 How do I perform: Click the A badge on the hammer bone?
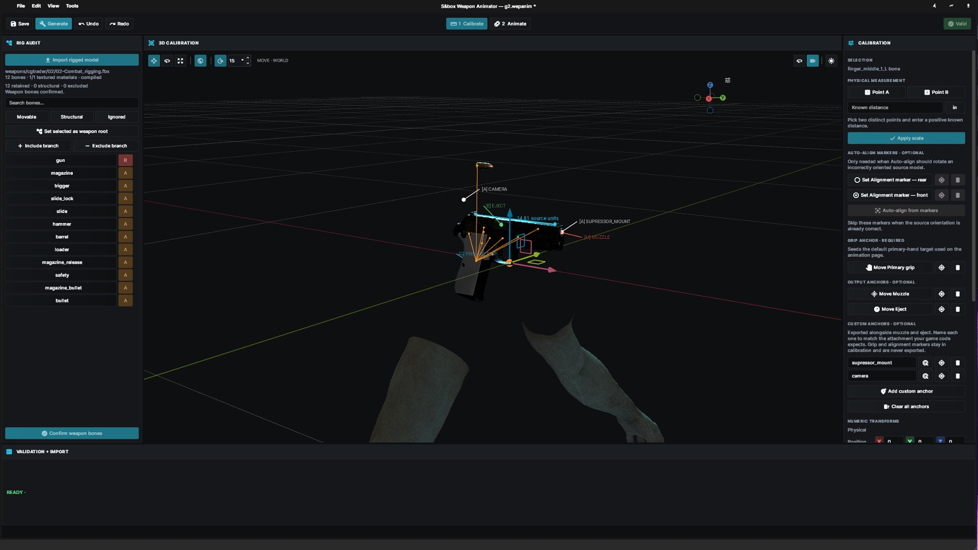(x=125, y=224)
